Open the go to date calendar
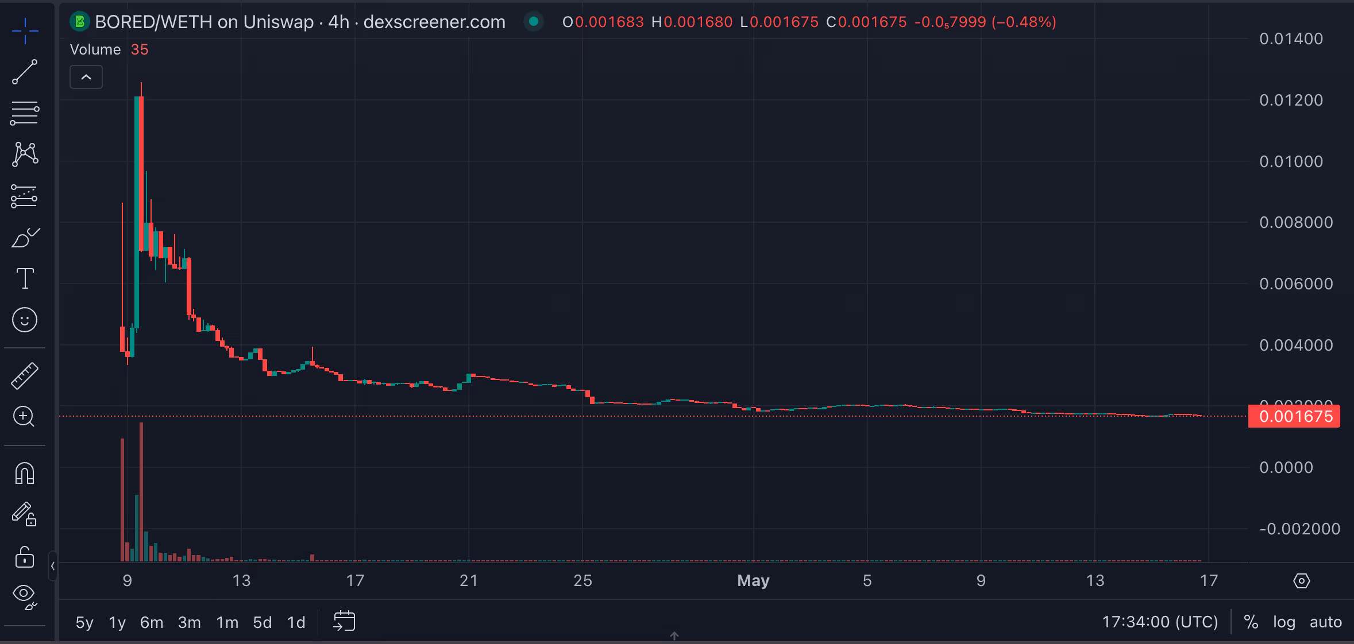The height and width of the screenshot is (644, 1354). click(344, 621)
